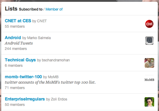Screen dimensions: 159x111
Task: Click the 55 members count
Action: 15,26
